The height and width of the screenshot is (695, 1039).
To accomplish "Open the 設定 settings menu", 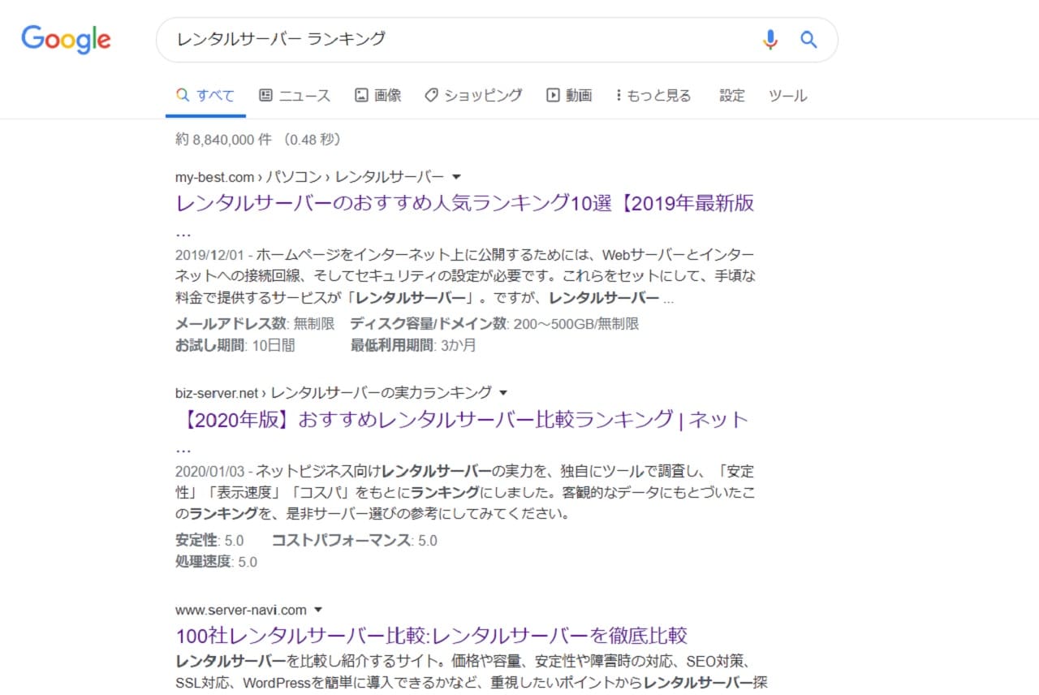I will (x=731, y=96).
